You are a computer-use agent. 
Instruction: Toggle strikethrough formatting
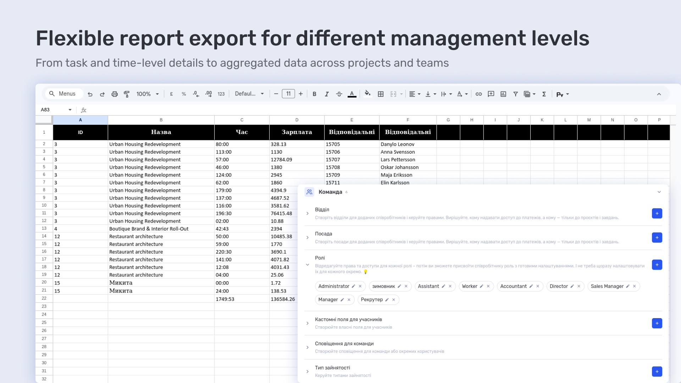point(339,94)
